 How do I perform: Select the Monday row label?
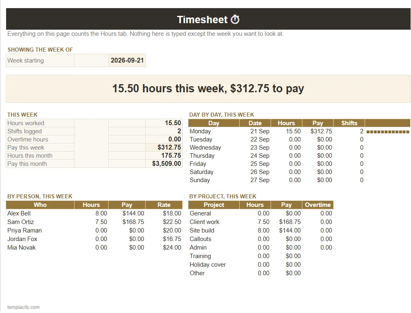click(200, 131)
